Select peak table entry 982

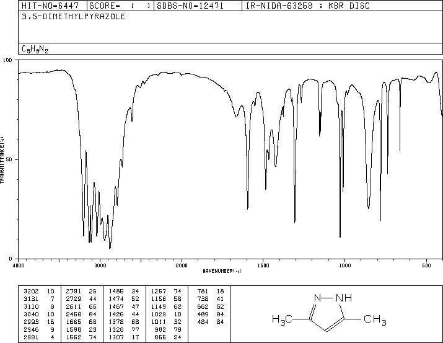pyautogui.click(x=160, y=329)
